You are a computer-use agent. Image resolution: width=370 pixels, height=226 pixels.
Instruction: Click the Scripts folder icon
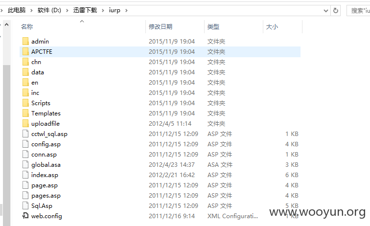click(26, 103)
